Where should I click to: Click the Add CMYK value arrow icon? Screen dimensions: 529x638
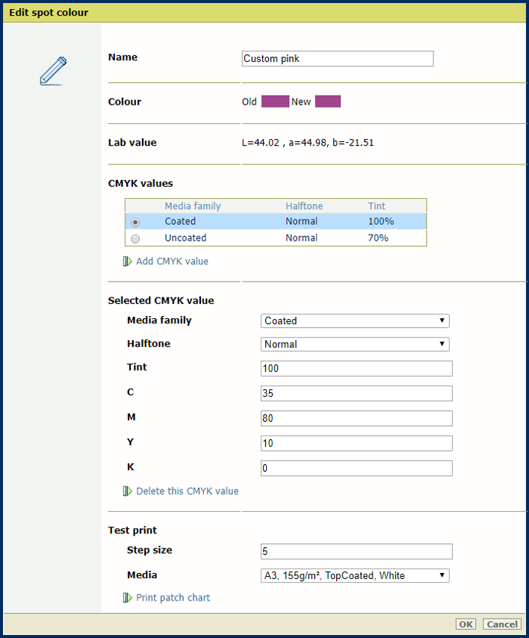pyautogui.click(x=127, y=261)
